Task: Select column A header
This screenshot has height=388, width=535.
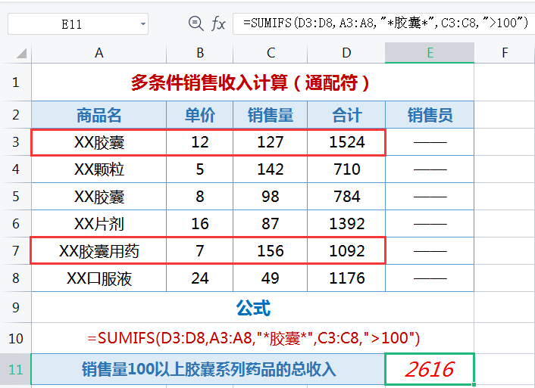Action: pyautogui.click(x=99, y=53)
